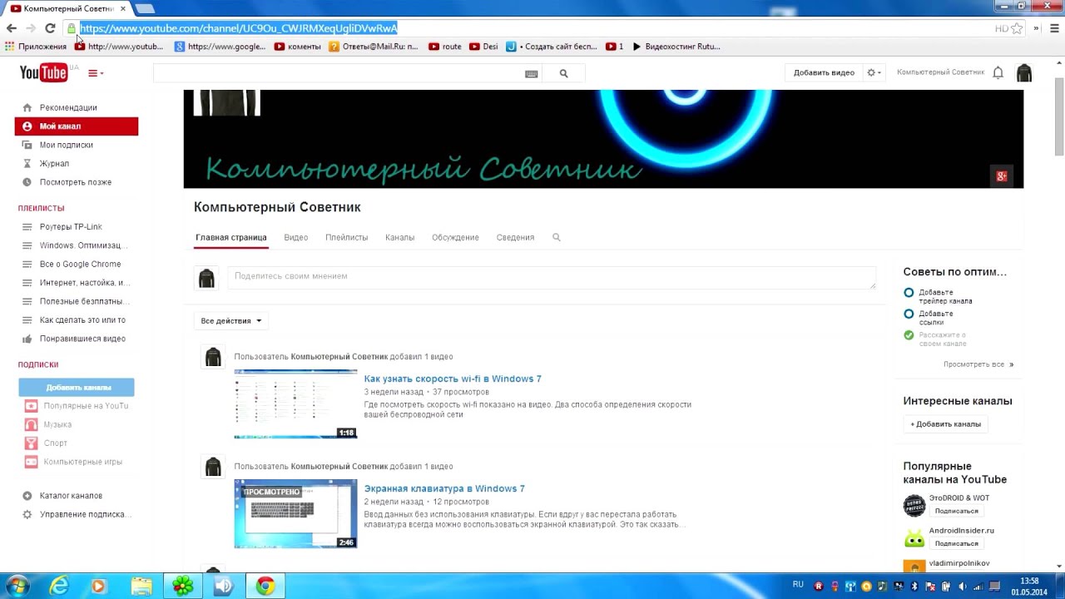Open Экранная клавиатура в Windows 7 link

coord(444,488)
